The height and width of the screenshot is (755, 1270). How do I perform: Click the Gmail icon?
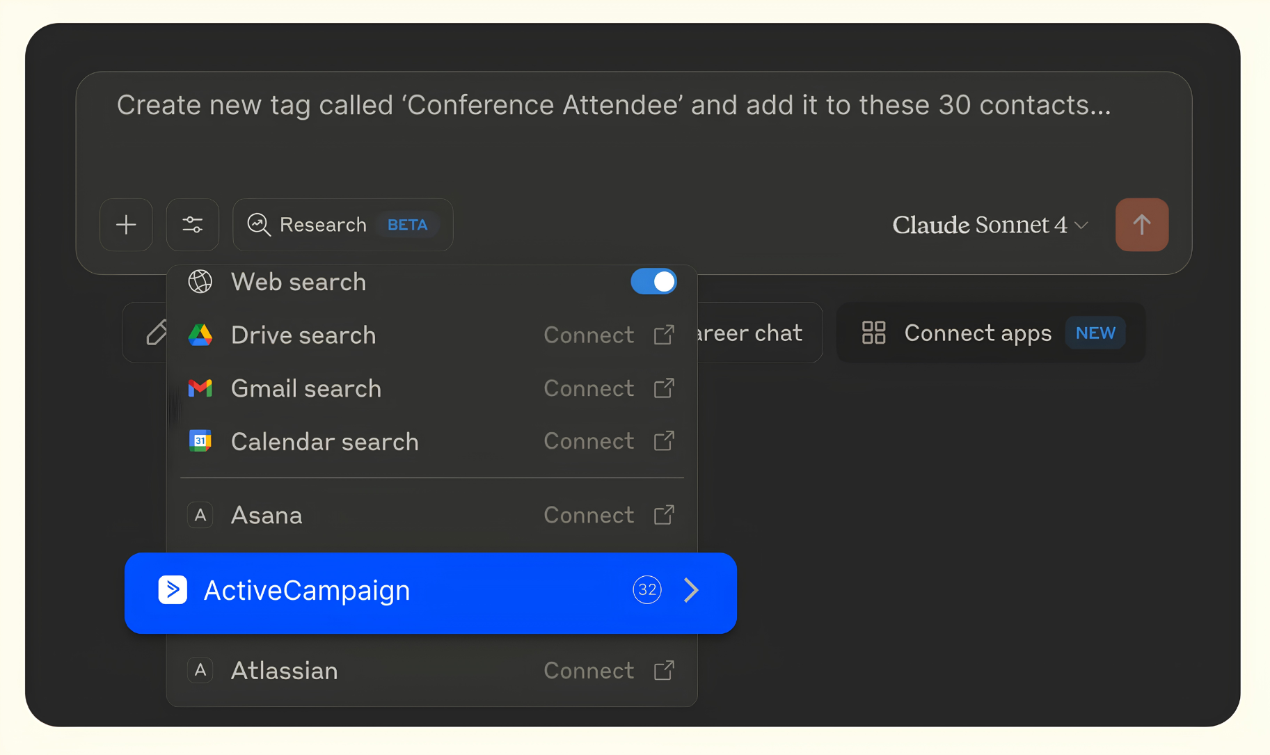pos(200,388)
